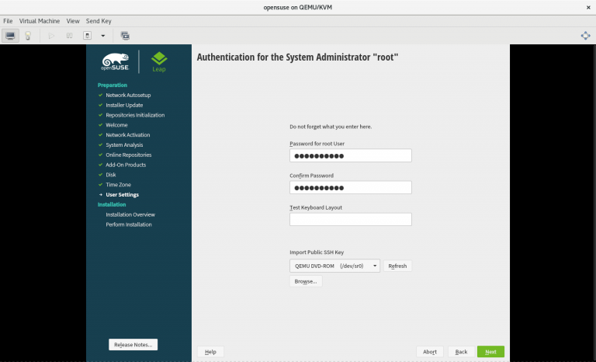Open the File menu

[x=8, y=21]
